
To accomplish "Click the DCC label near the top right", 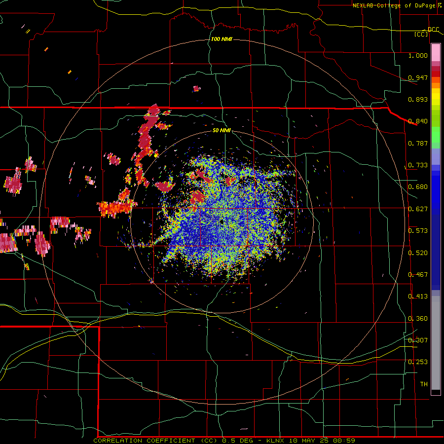I will point(433,30).
